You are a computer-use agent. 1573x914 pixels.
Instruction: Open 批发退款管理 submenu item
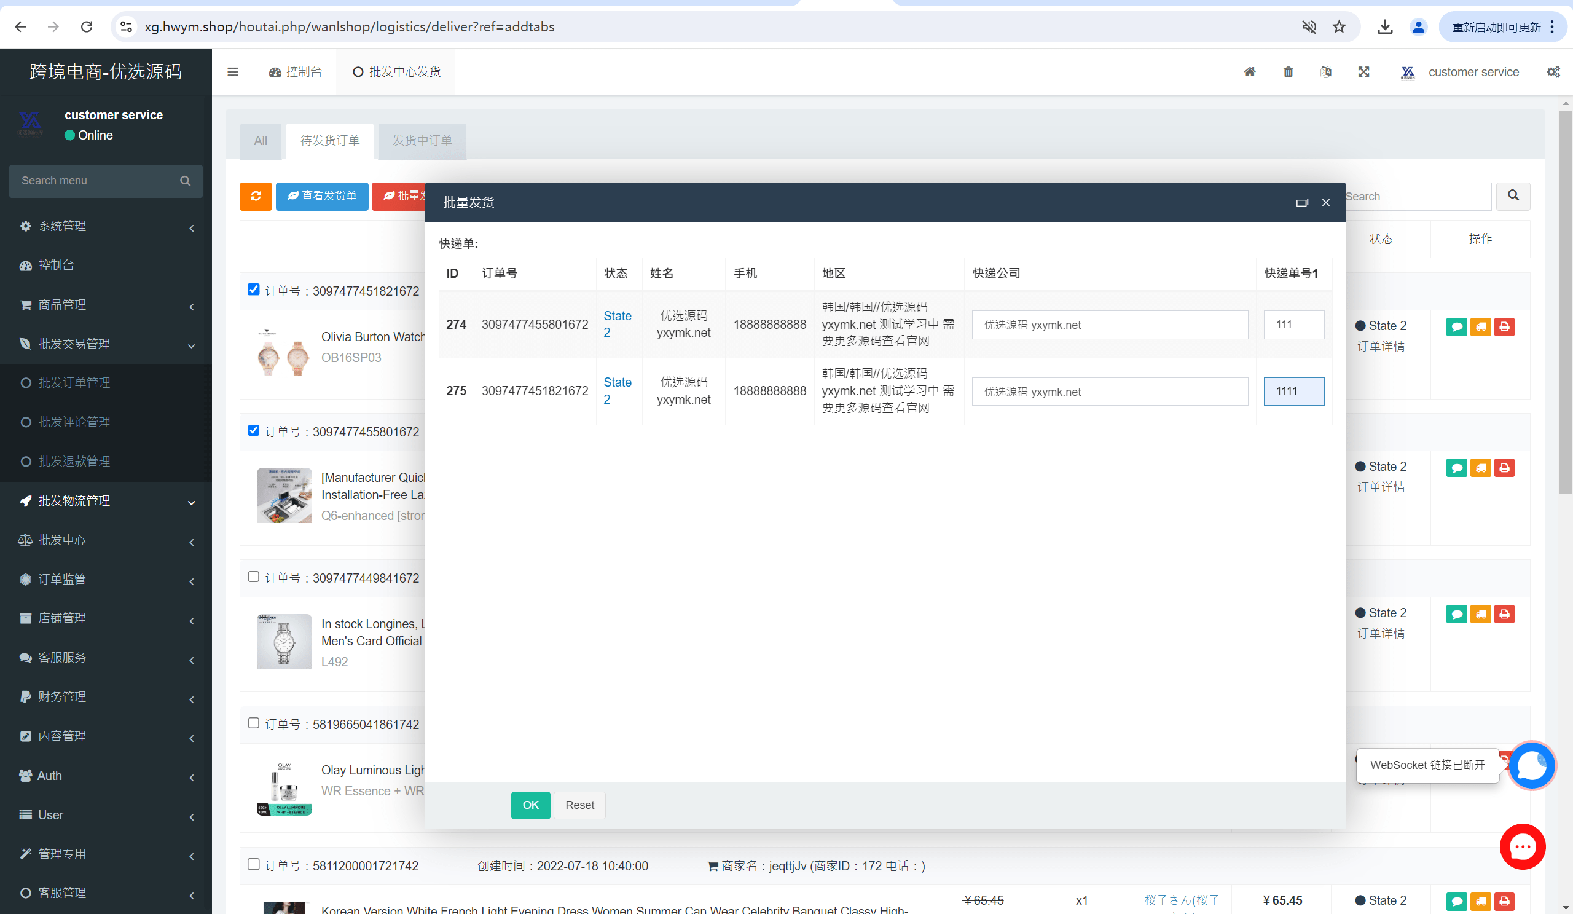pos(106,462)
